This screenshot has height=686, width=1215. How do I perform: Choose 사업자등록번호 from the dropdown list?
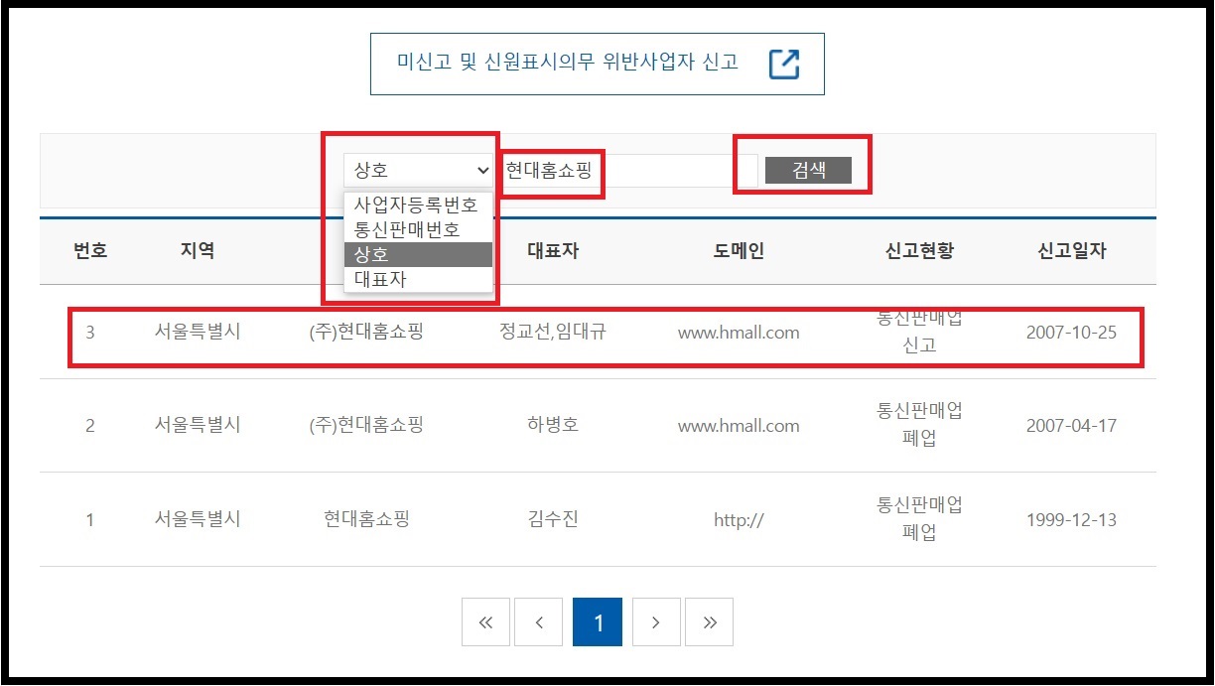click(x=416, y=206)
